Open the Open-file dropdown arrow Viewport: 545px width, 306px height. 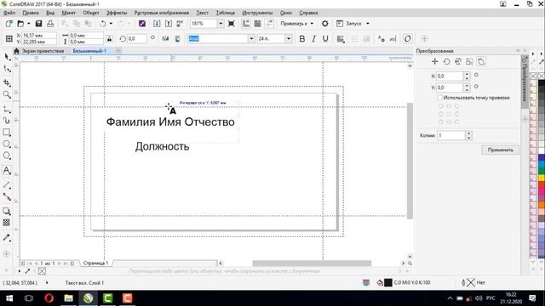(28, 24)
